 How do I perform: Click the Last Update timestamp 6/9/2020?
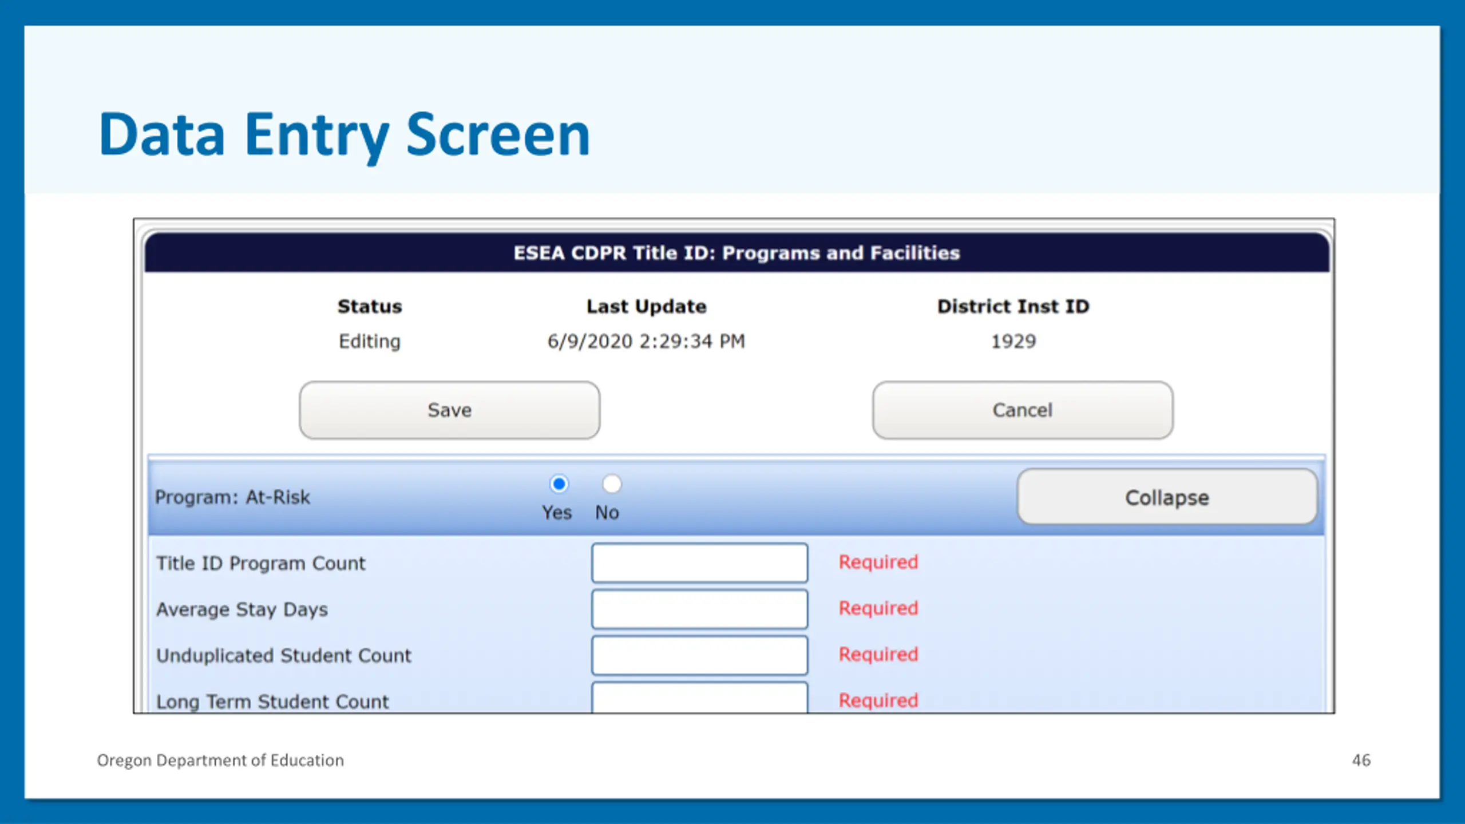(x=646, y=341)
